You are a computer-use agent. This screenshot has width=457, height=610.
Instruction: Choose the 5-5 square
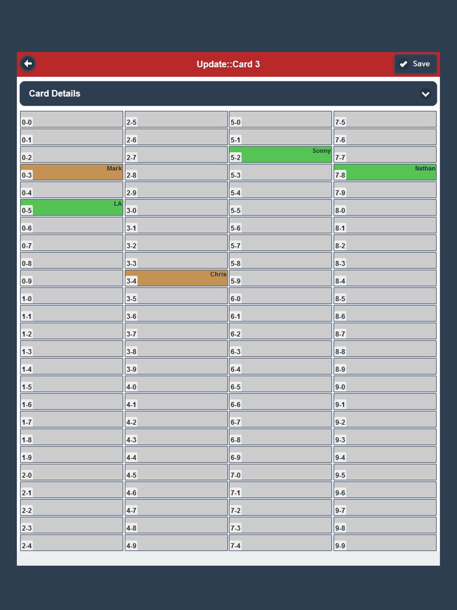coord(280,208)
